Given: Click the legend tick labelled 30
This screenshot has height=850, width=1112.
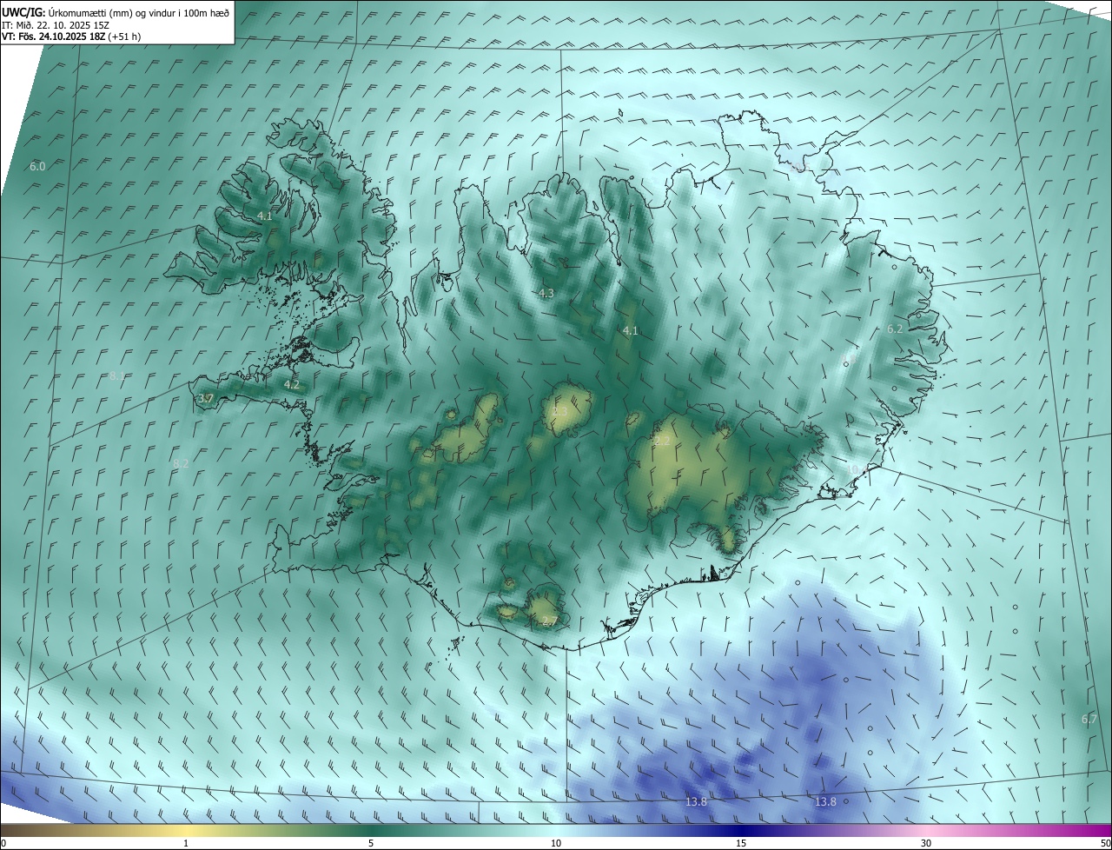Looking at the screenshot, I should click(926, 843).
